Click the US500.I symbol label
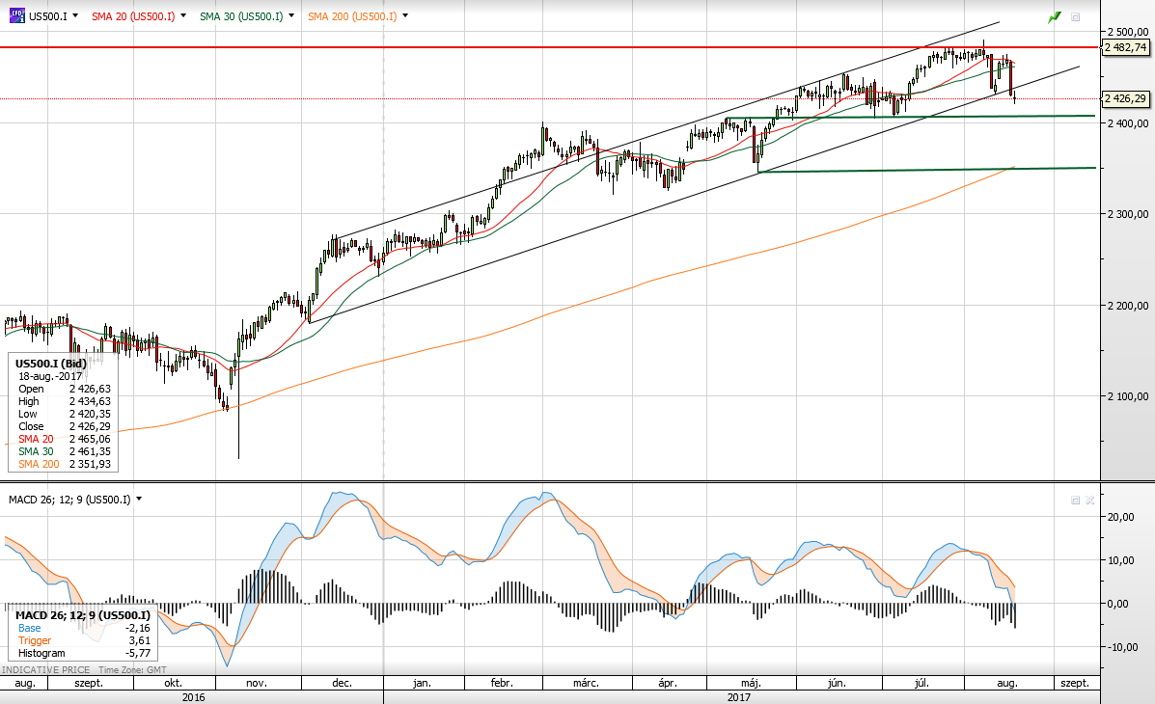This screenshot has width=1155, height=704. (48, 16)
